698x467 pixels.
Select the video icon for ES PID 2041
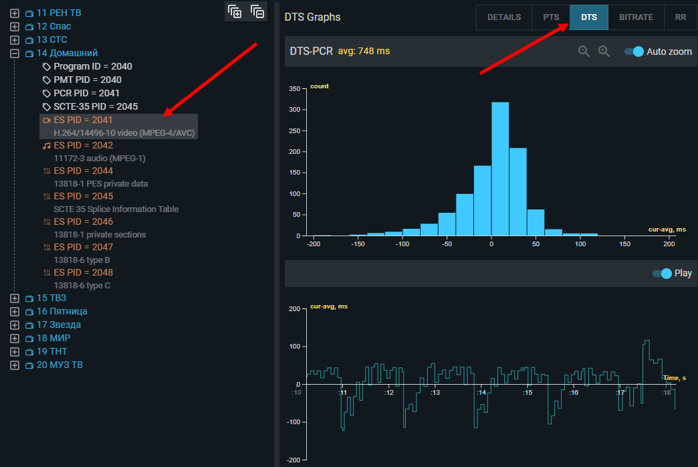point(46,120)
